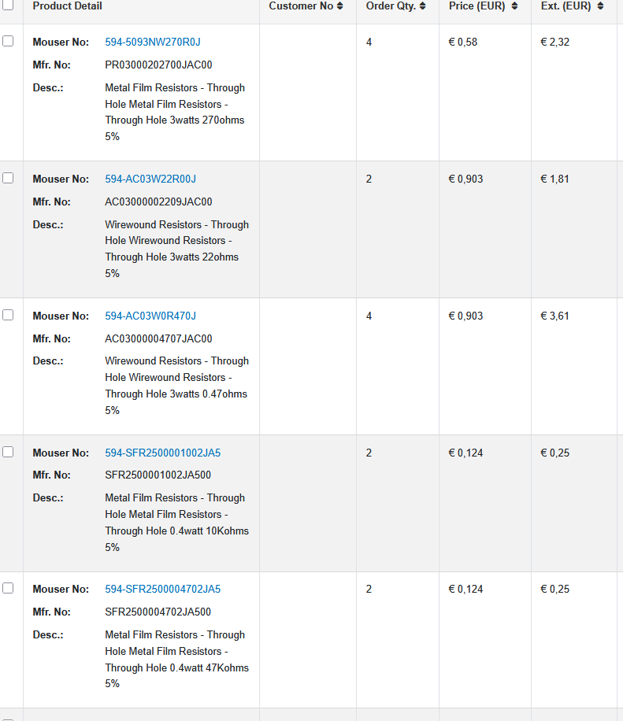The width and height of the screenshot is (623, 721).
Task: Open Mouser part 594-AC03W22R00J link
Action: [150, 179]
